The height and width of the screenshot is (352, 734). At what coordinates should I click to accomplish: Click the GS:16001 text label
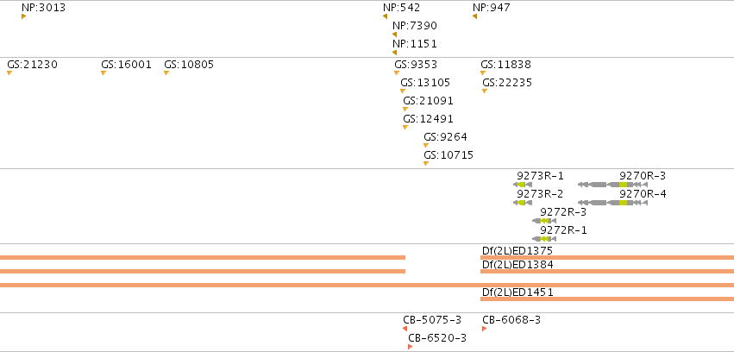[127, 64]
